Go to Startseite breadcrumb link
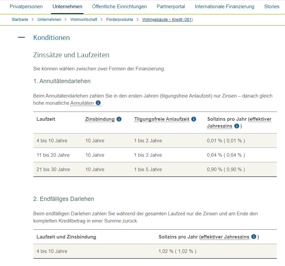The image size is (285, 266). (x=20, y=20)
